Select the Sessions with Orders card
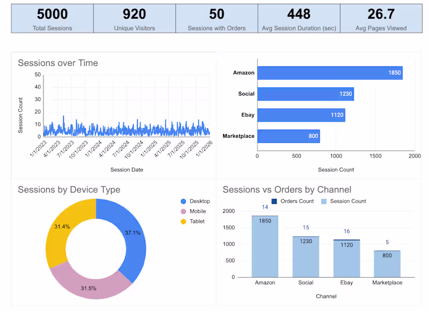This screenshot has width=429, height=312. tap(217, 17)
